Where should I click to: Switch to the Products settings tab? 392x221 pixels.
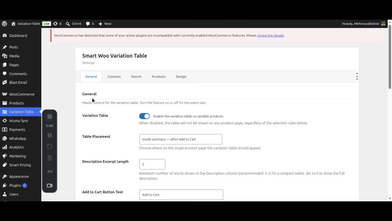click(159, 76)
